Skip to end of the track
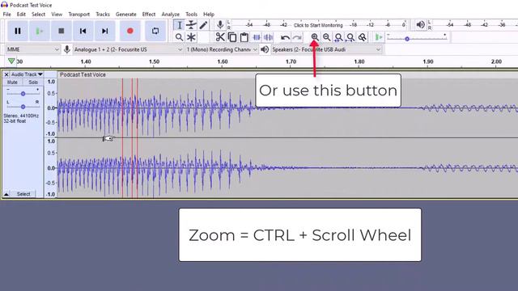 [104, 31]
